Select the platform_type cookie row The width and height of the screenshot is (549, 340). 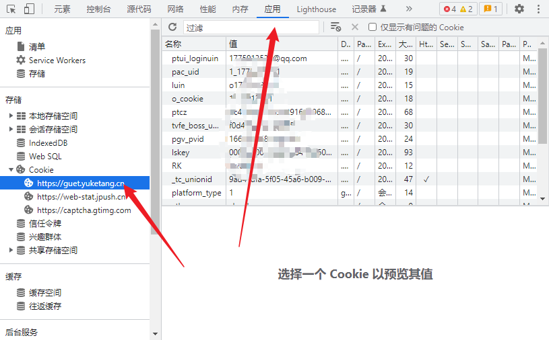[x=350, y=193]
